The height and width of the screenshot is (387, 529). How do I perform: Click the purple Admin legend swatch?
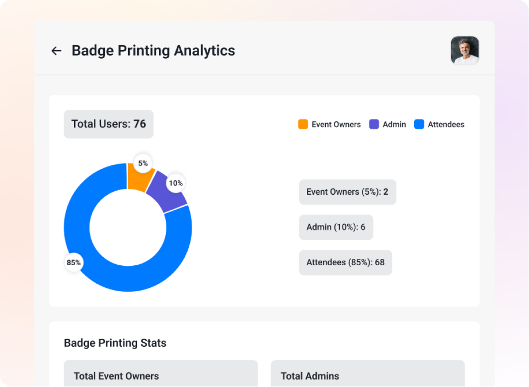[x=374, y=124]
